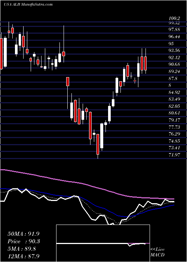The height and width of the screenshot is (262, 187).
Task: Click the 50MA : 91.9 reading
Action: pos(23,234)
